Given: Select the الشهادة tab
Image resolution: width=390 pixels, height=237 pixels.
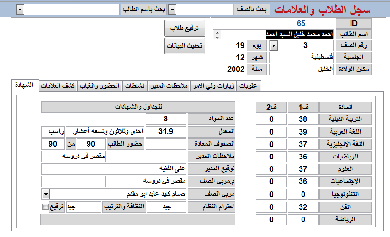Looking at the screenshot, I should click(25, 85).
